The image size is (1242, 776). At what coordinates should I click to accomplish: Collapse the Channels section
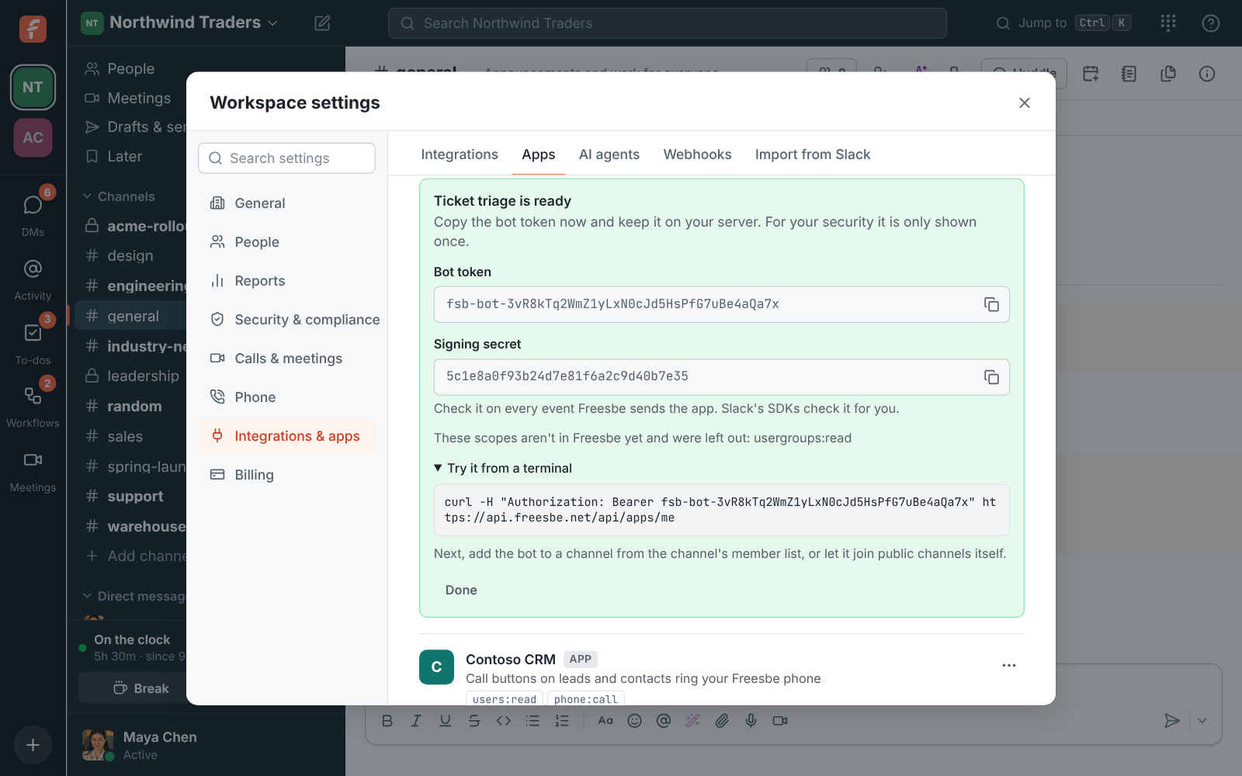(120, 196)
